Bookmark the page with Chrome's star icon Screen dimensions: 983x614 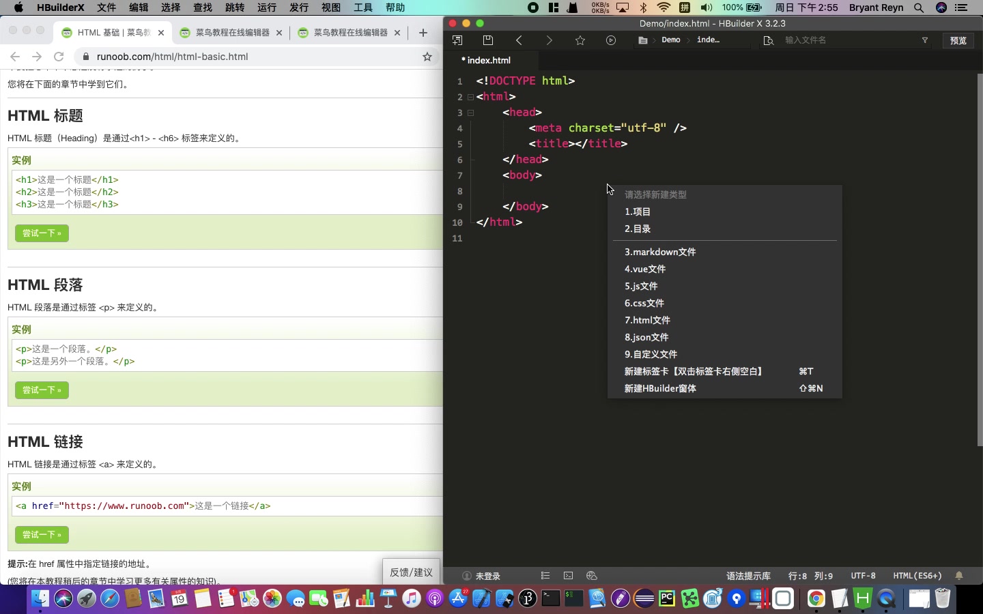(x=427, y=57)
